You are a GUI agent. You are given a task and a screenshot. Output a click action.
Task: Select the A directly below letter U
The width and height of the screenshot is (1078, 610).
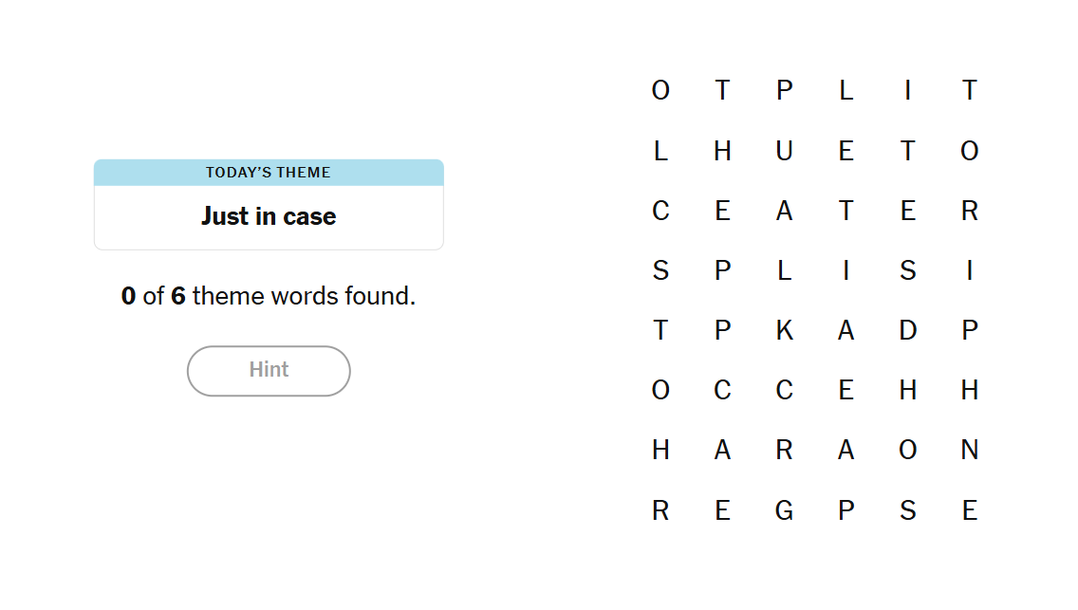[x=784, y=212]
